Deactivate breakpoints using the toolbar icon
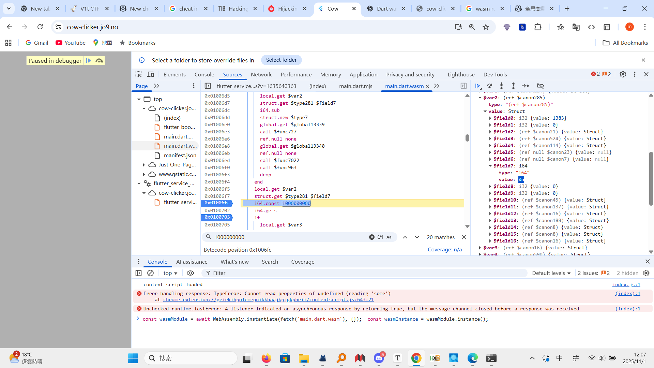This screenshot has height=368, width=654. [541, 86]
